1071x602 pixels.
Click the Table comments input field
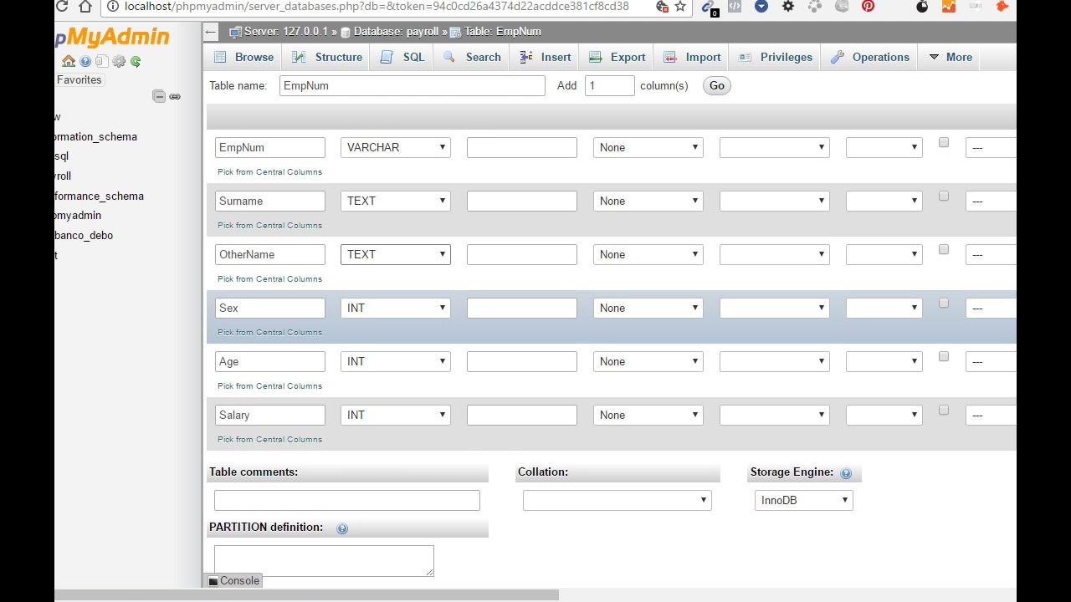(x=347, y=500)
